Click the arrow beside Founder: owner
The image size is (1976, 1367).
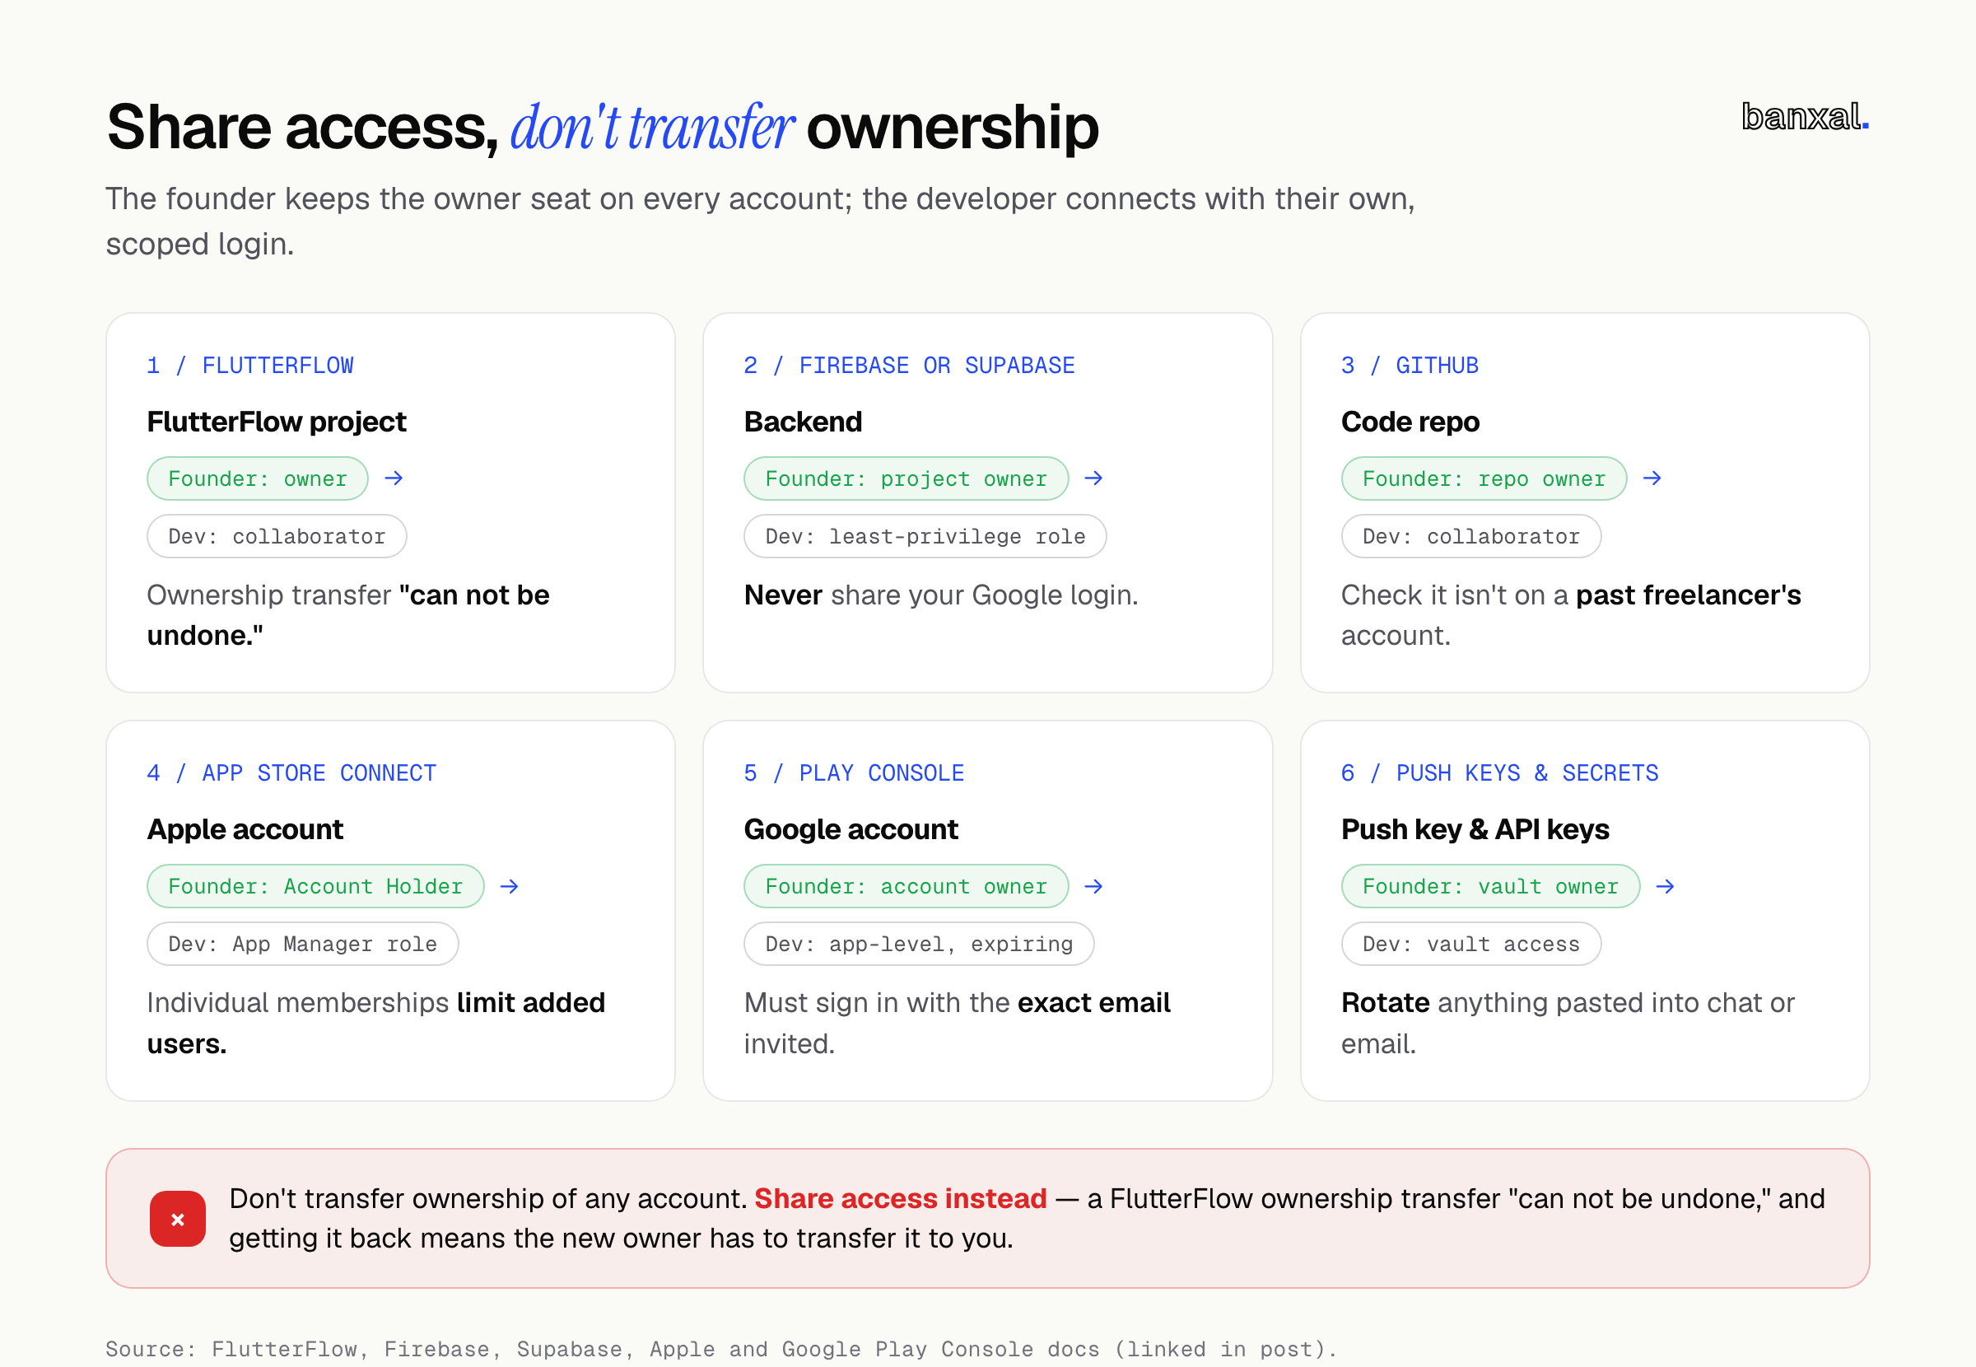(x=394, y=478)
